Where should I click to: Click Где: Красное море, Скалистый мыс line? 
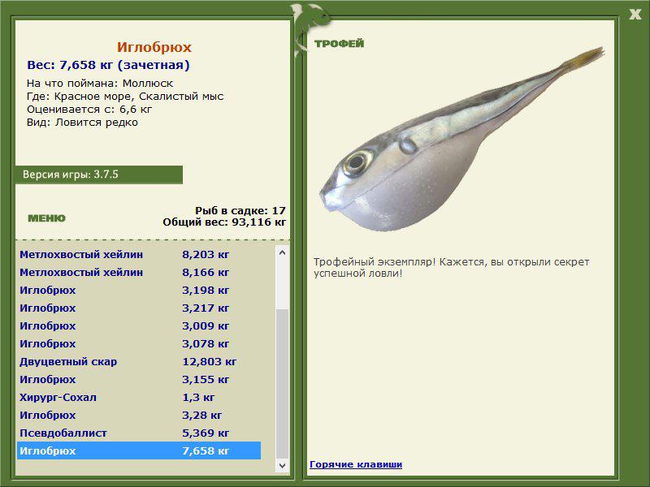[125, 97]
